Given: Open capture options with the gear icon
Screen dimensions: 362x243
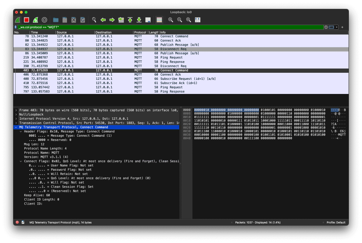Looking at the screenshot, I should point(44,20).
